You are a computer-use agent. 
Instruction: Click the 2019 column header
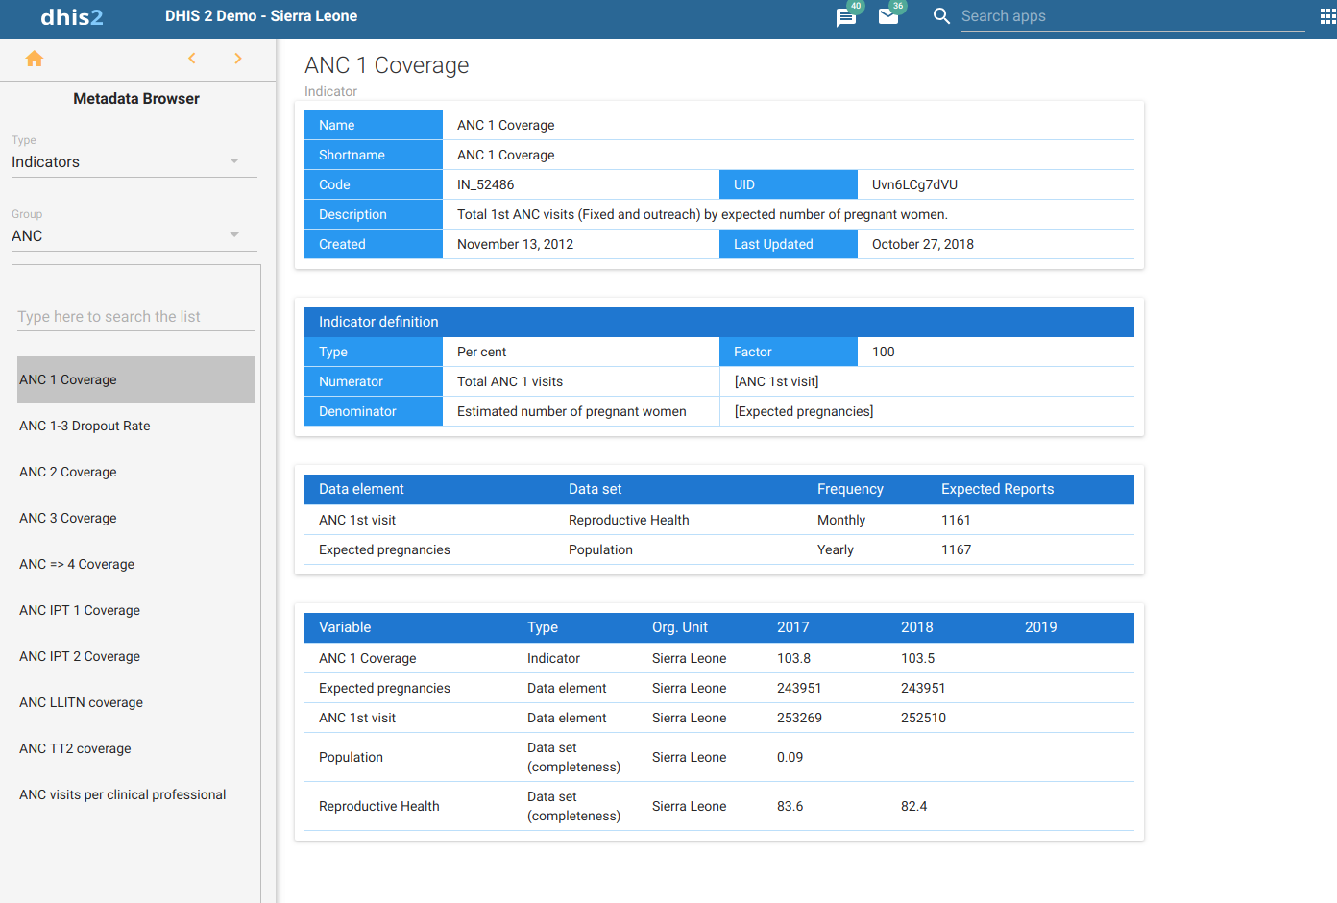click(1040, 627)
